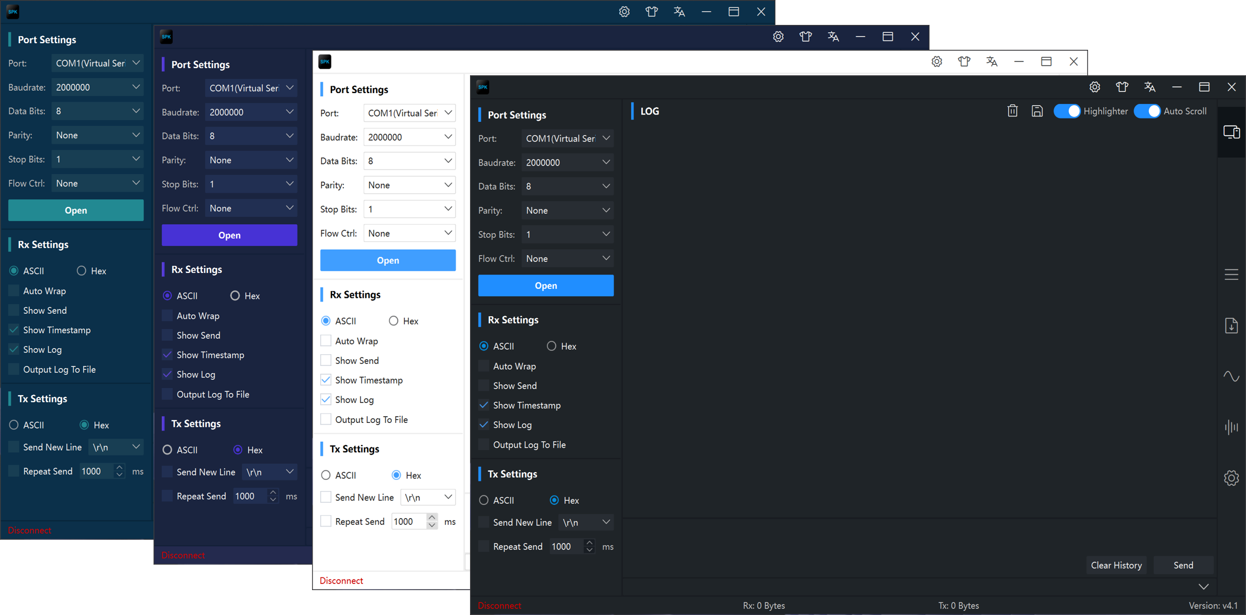
Task: Click theme shirt icon in the white window
Action: 964,61
